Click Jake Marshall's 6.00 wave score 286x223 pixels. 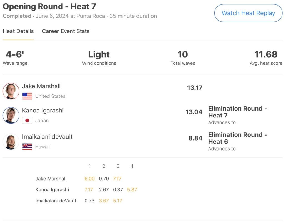89,179
